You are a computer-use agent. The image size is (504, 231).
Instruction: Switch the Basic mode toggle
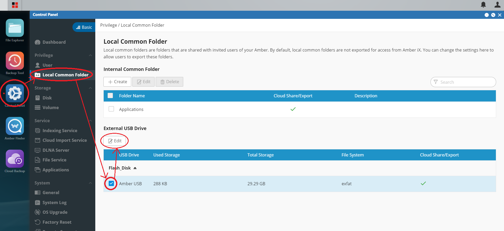click(84, 27)
